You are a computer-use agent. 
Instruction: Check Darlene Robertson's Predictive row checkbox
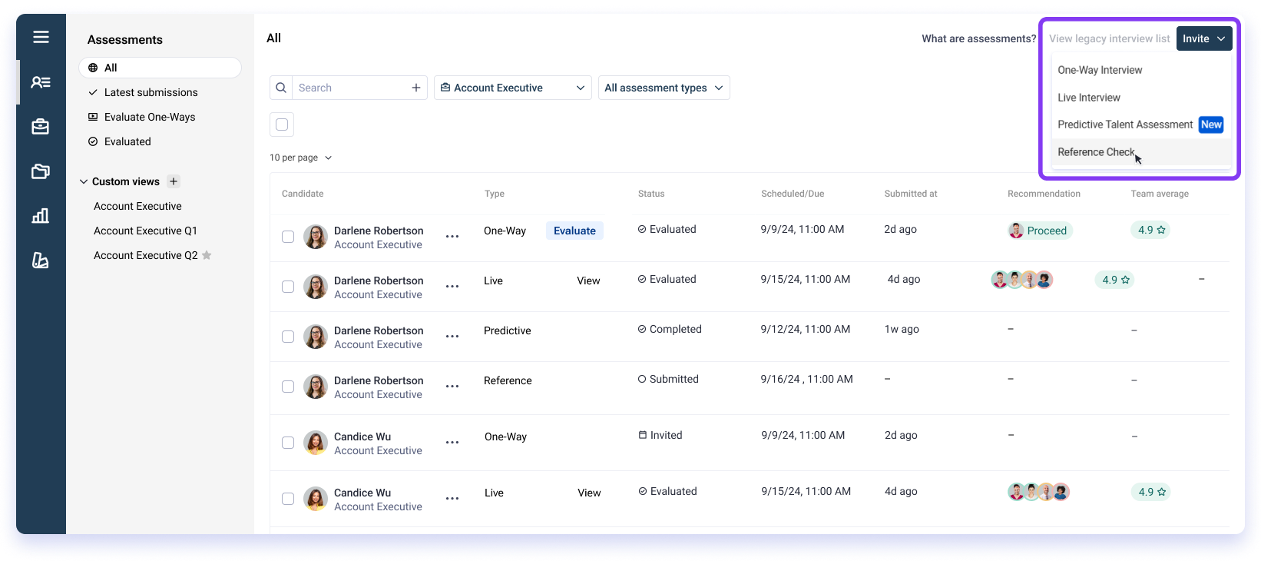coord(288,337)
